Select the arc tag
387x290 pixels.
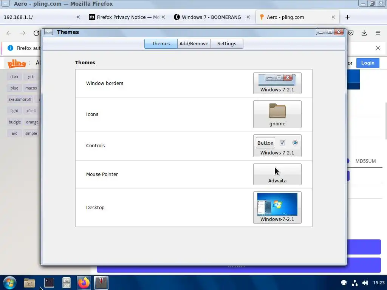(14, 133)
